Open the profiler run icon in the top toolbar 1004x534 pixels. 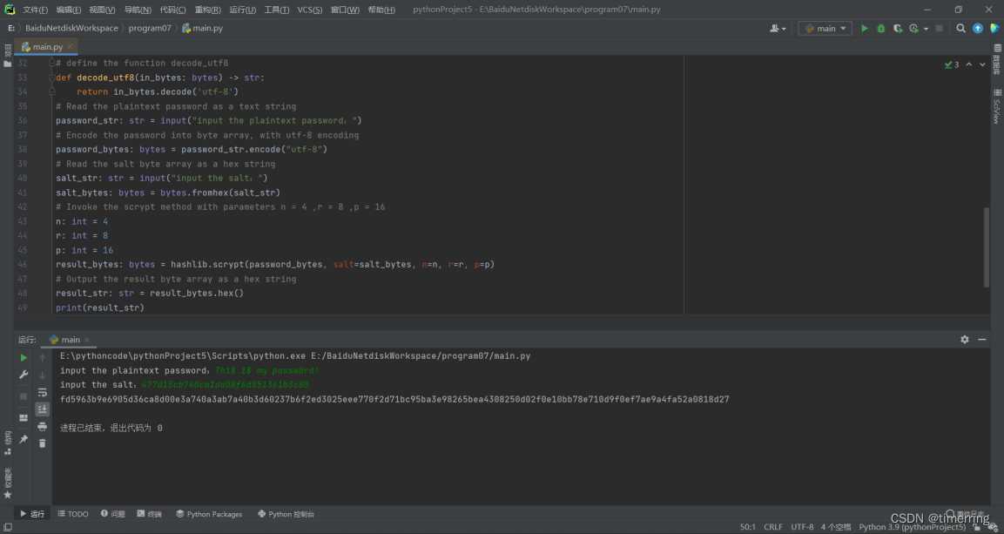tap(913, 28)
